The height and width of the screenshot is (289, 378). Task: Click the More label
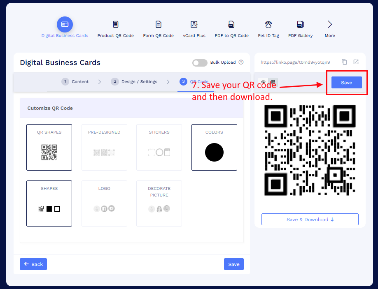tap(330, 36)
